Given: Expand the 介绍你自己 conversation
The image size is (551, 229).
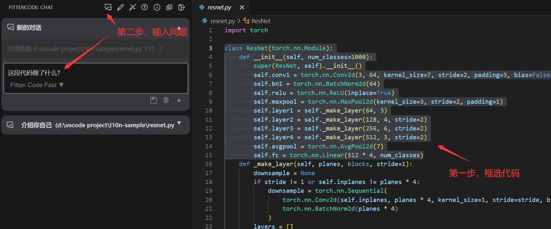Looking at the screenshot, I should pos(179,123).
